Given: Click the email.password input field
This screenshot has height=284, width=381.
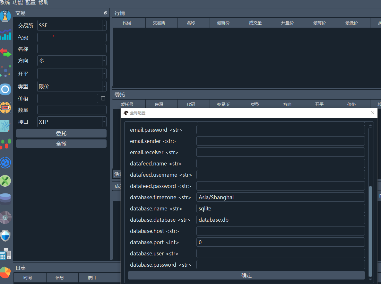Looking at the screenshot, I should point(281,129).
